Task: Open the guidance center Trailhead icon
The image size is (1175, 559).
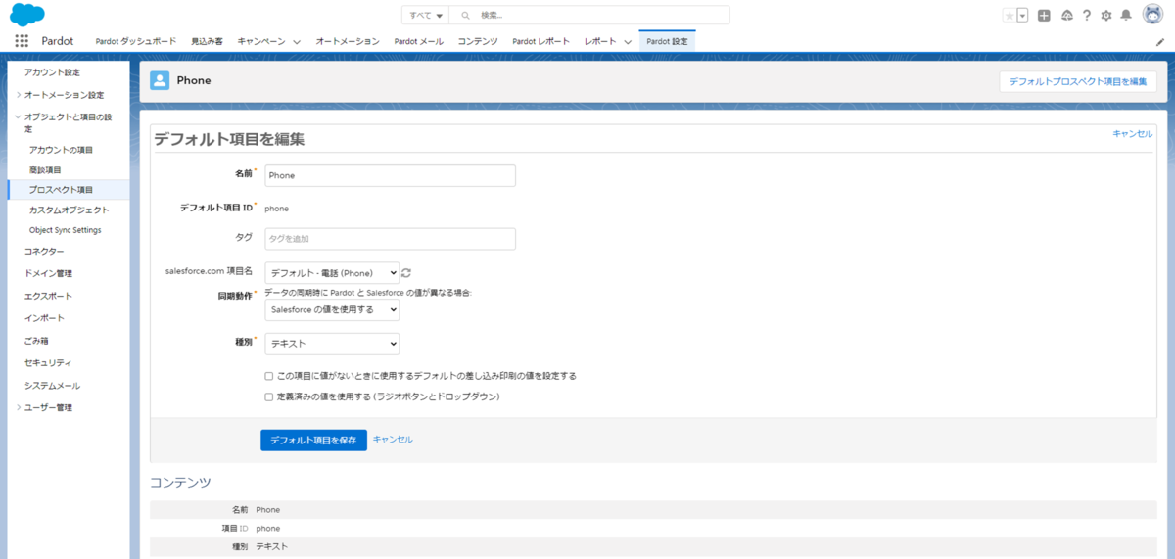Action: coord(1066,15)
